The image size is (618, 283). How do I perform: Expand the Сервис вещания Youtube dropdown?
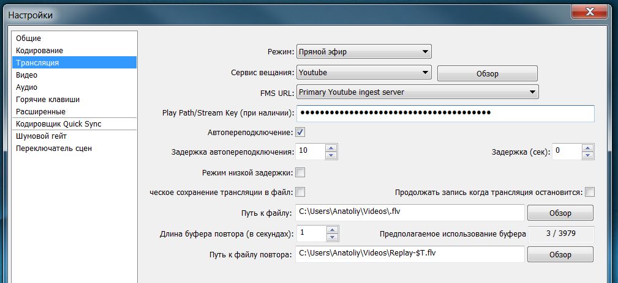(x=364, y=73)
